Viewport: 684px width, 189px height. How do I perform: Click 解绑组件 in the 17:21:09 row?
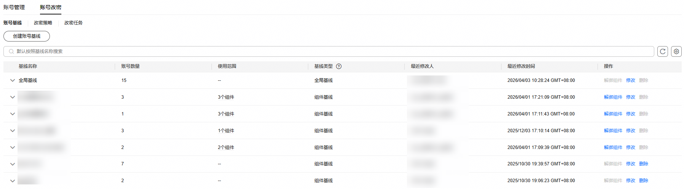click(x=613, y=97)
